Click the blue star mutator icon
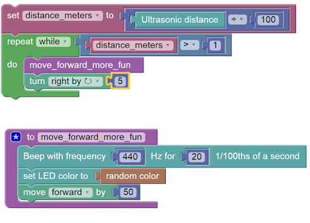Viewport: 310px width, 223px height. pyautogui.click(x=16, y=137)
